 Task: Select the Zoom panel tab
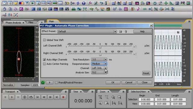103,92
